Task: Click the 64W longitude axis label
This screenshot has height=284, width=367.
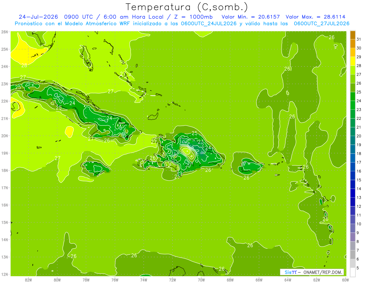Action: point(288,280)
